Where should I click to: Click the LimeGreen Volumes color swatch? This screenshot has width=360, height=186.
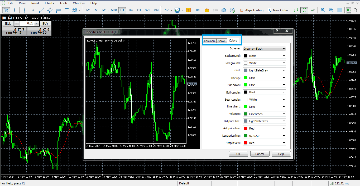point(246,114)
